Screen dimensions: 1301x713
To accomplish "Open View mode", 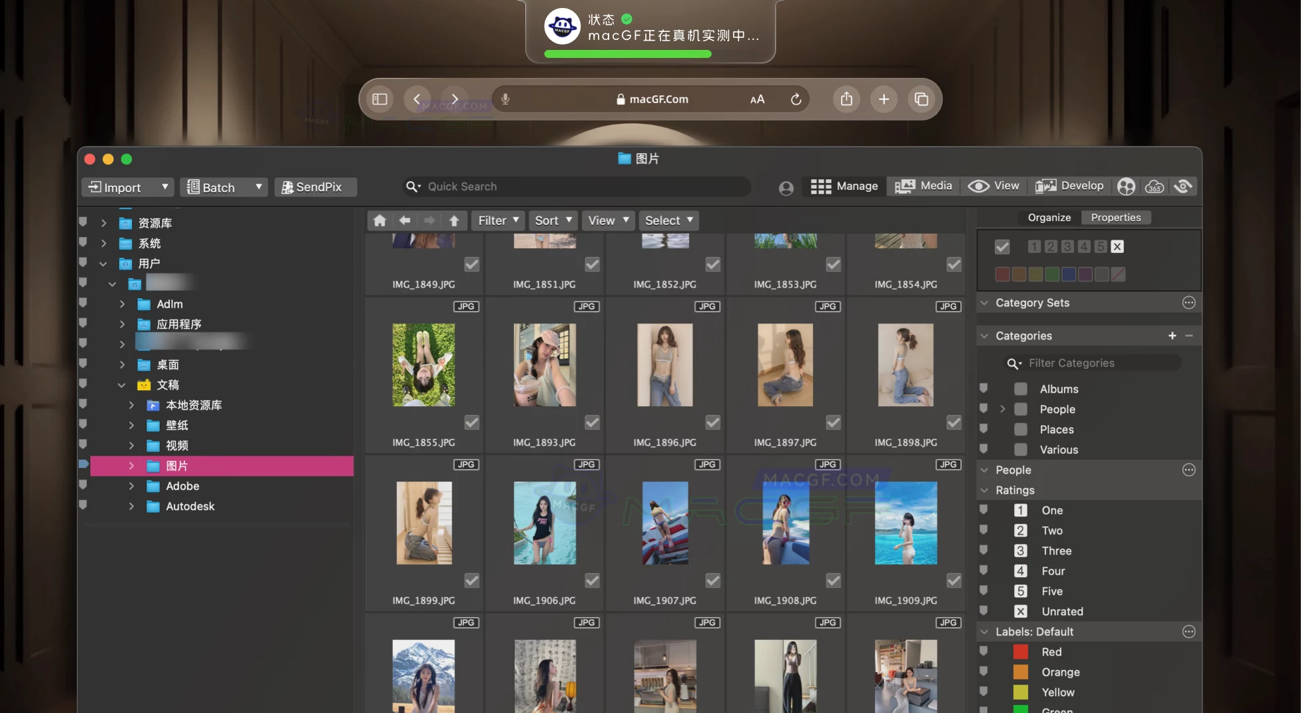I will pyautogui.click(x=993, y=186).
